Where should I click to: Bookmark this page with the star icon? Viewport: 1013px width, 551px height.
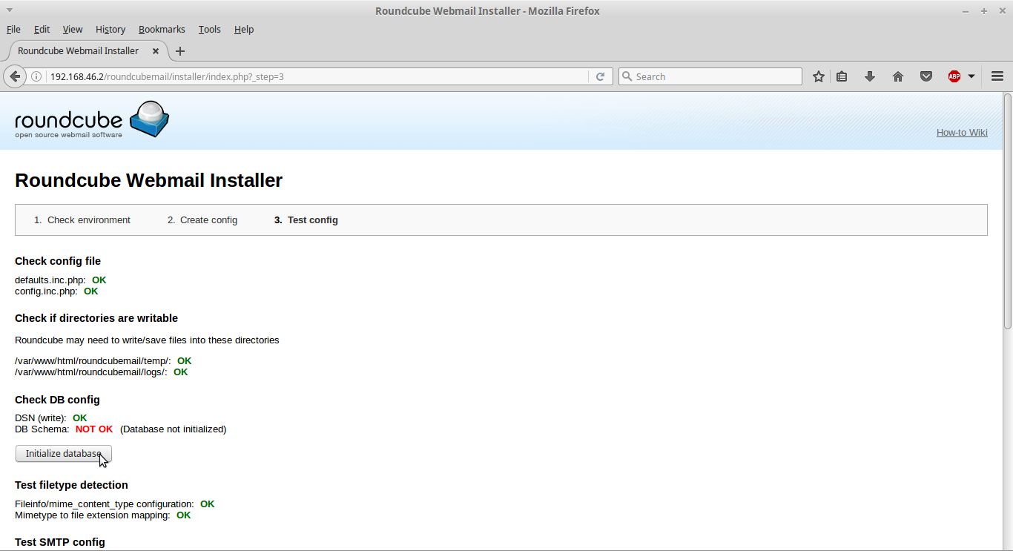click(x=819, y=76)
